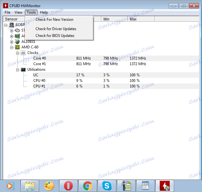Expand the hard drive ST node
This screenshot has width=202, height=192.
11,31
